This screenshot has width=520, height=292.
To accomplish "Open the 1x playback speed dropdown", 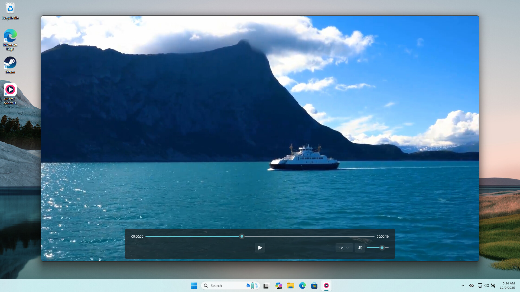I will 344,248.
